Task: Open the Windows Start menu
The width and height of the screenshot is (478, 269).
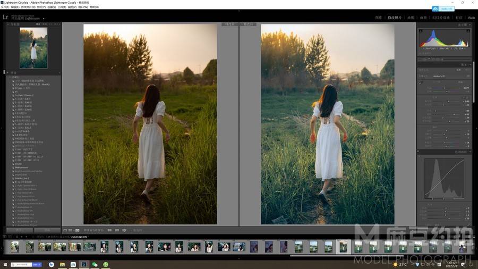Action: (5, 264)
